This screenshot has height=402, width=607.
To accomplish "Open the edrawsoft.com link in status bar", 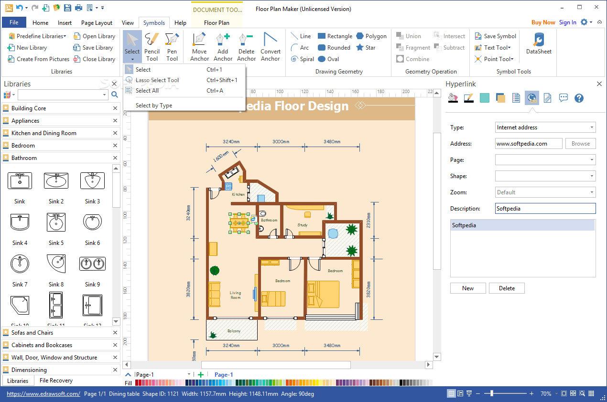I will 43,394.
